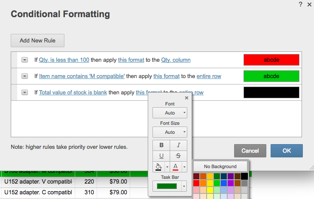Open the help question mark icon

(x=300, y=4)
